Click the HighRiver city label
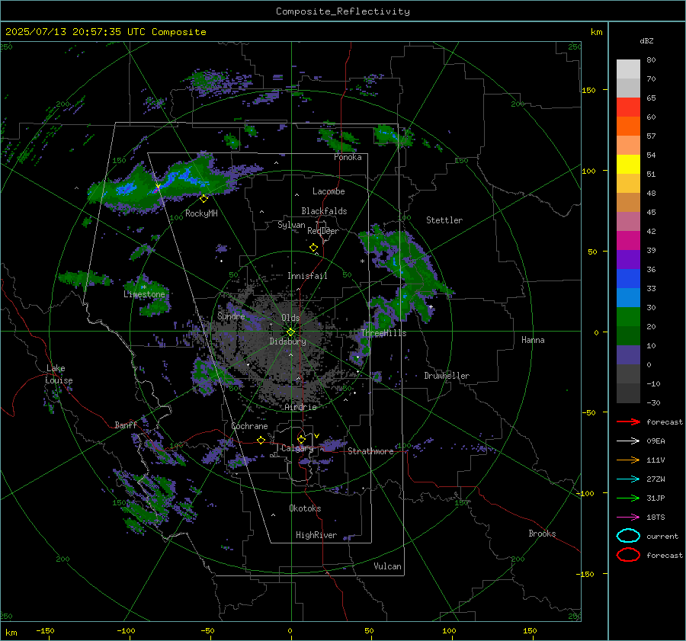This screenshot has width=686, height=641. 316,535
